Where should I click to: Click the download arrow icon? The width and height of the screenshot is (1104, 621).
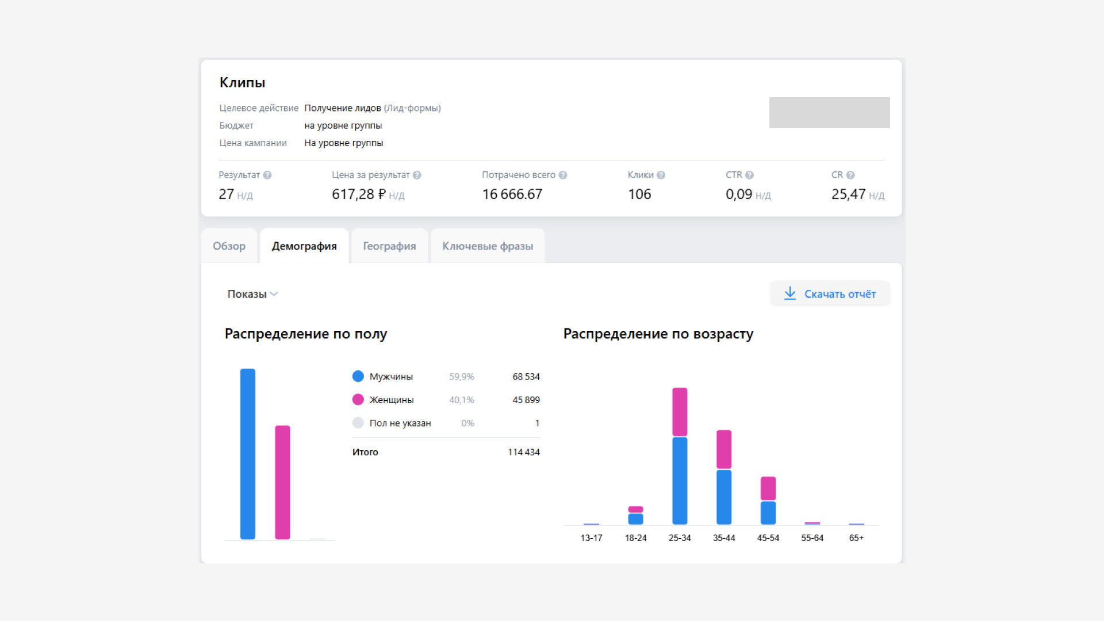point(790,294)
